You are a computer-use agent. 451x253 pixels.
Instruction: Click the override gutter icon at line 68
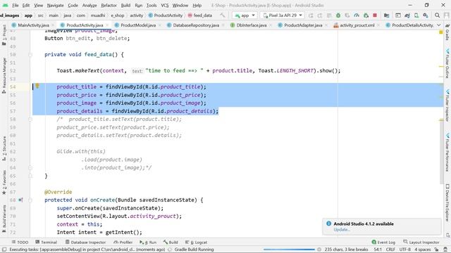pyautogui.click(x=20, y=200)
